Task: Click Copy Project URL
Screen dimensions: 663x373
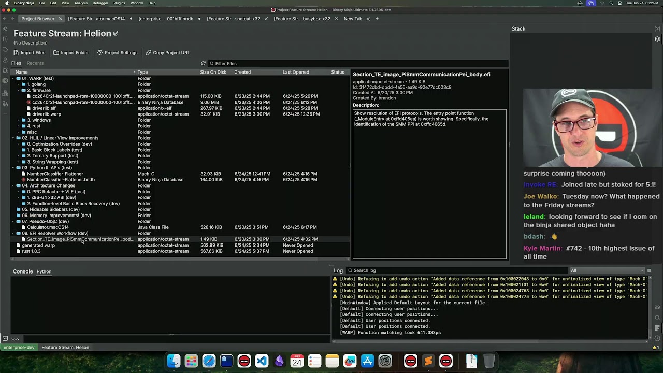Action: [x=167, y=53]
